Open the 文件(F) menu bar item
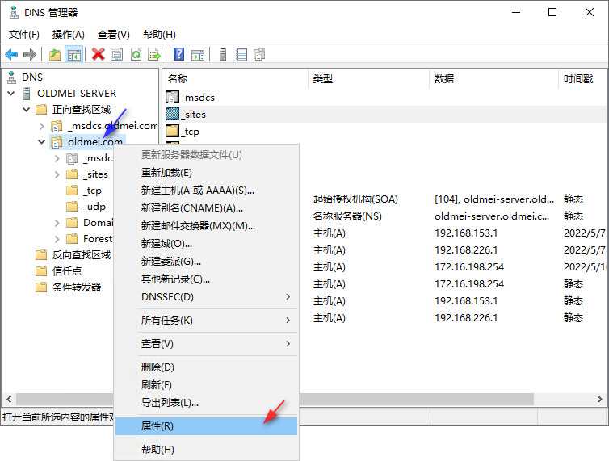The width and height of the screenshot is (609, 461). click(24, 35)
